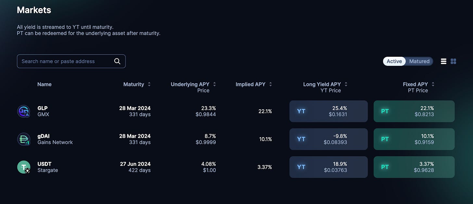Sort by Maturity arrows icon
This screenshot has height=204, width=473.
pos(149,84)
